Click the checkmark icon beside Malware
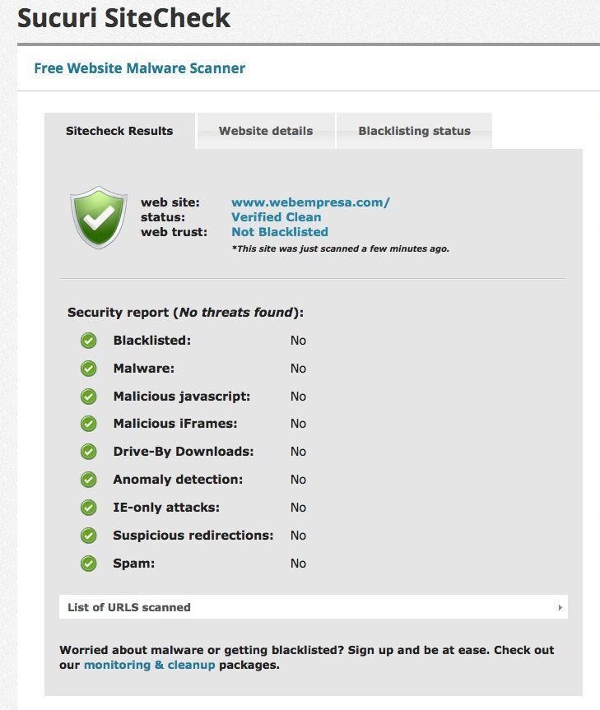 click(88, 368)
